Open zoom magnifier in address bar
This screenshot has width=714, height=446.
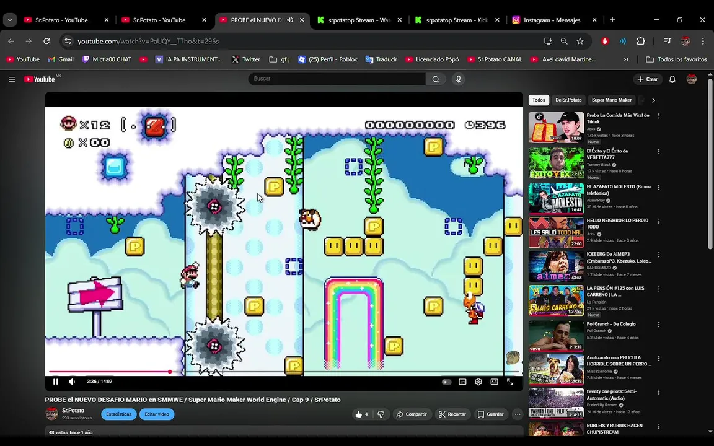pos(564,41)
